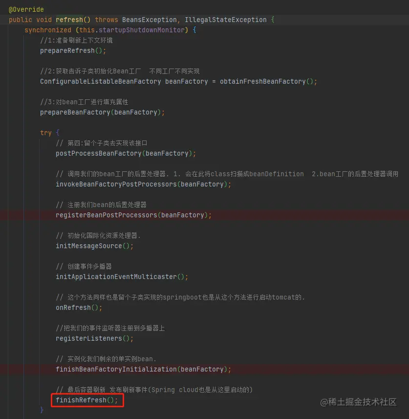Click the comment //把我们的事件监听器注册到多播器上

[x=110, y=328]
